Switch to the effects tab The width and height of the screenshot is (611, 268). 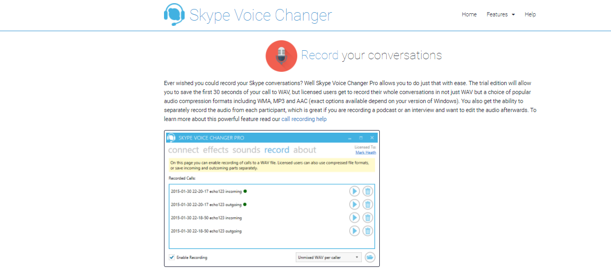click(x=216, y=150)
